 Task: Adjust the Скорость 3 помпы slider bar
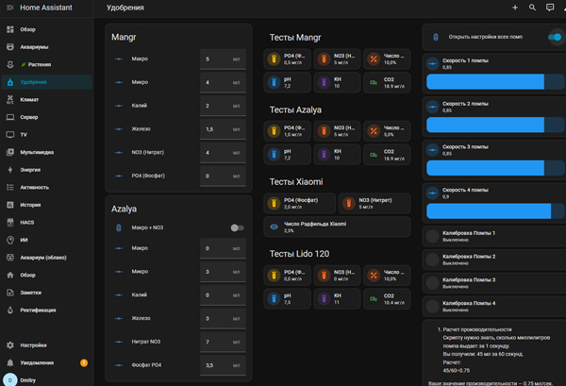tap(495, 168)
